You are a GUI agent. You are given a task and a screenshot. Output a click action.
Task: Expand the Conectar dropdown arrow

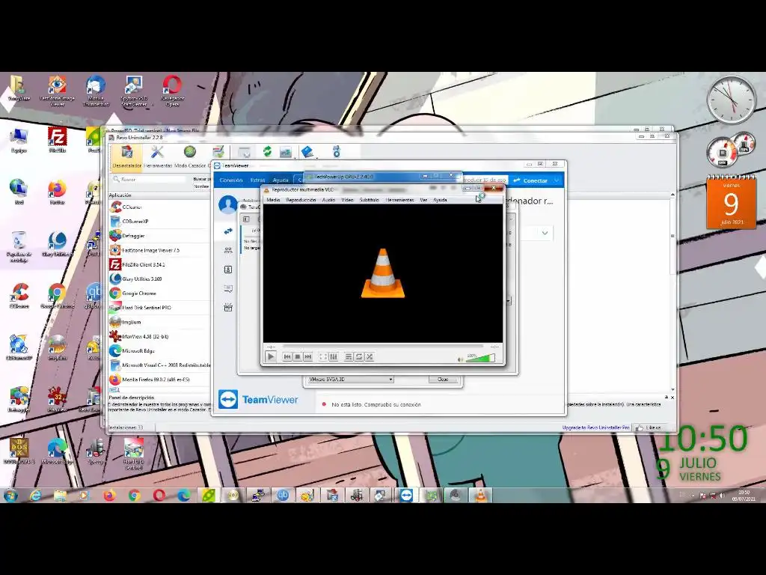pyautogui.click(x=557, y=180)
